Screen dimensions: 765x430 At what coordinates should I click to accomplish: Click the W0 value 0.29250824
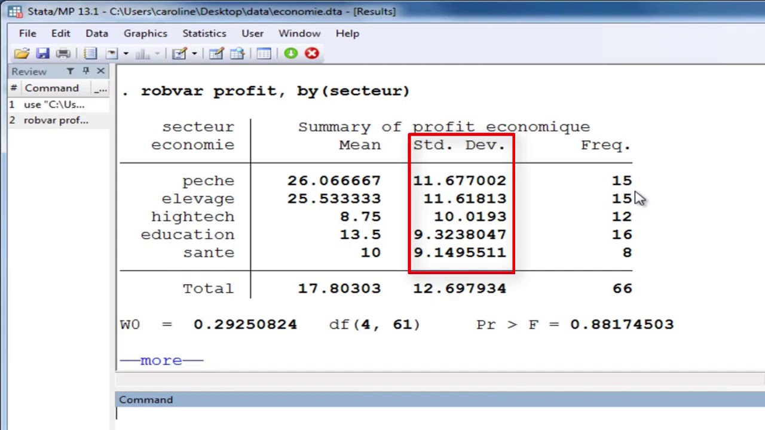pyautogui.click(x=245, y=324)
